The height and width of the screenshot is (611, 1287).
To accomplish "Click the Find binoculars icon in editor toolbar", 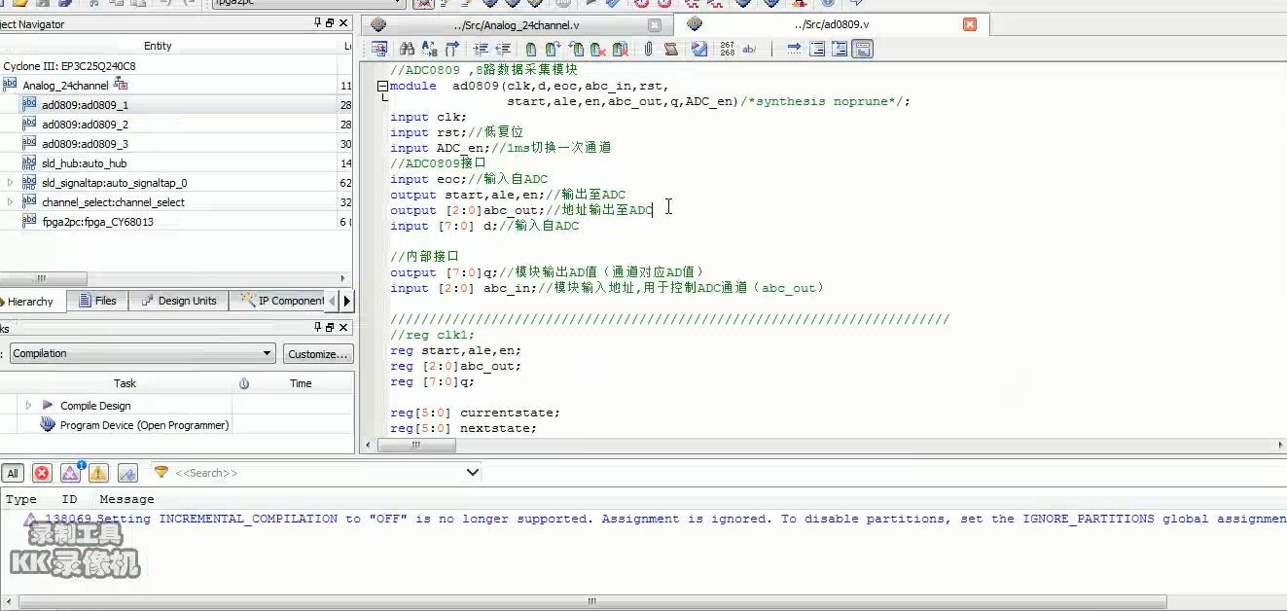I will click(407, 49).
